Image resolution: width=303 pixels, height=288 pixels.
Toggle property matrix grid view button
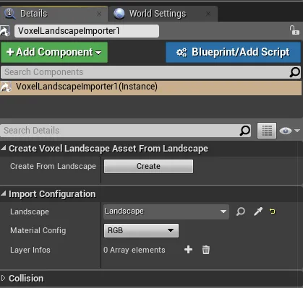point(267,131)
